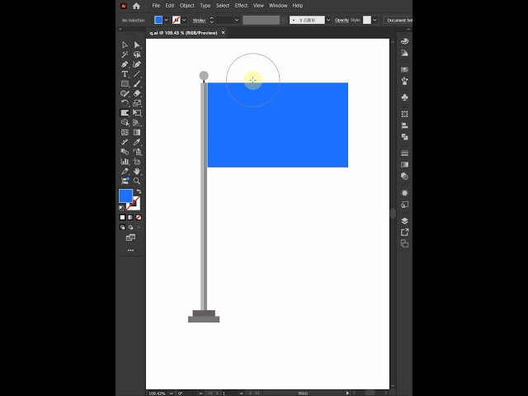Select the Free Transform tool
Image resolution: width=528 pixels, height=396 pixels.
[x=137, y=113]
